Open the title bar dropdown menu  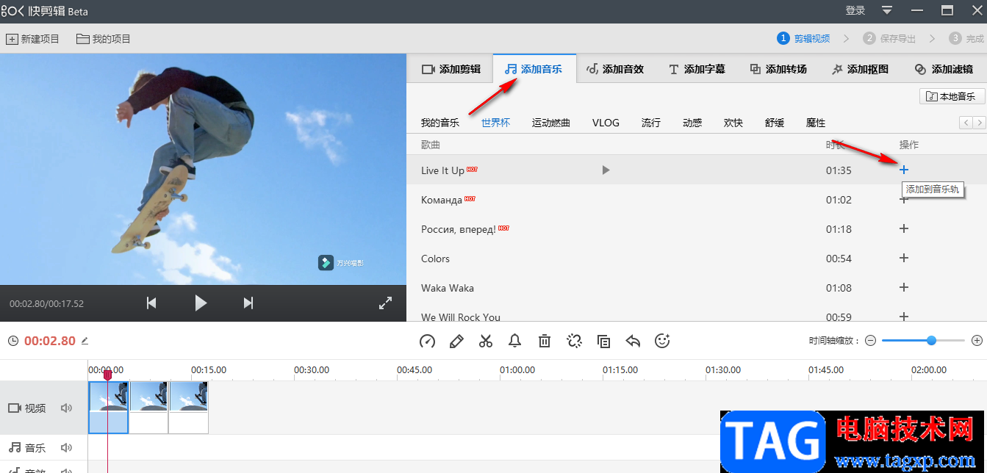887,10
